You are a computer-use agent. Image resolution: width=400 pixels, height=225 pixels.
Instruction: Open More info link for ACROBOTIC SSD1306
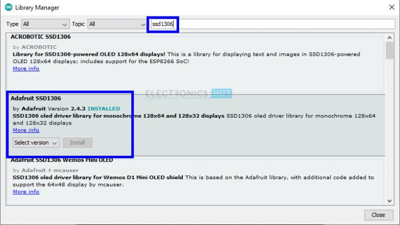(26, 69)
